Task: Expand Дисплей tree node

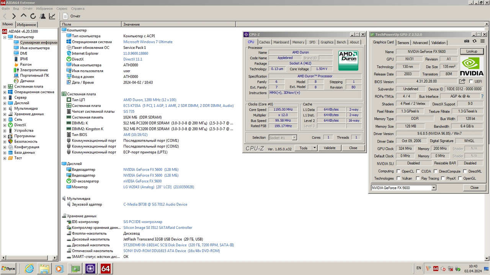Action: pyautogui.click(x=5, y=103)
